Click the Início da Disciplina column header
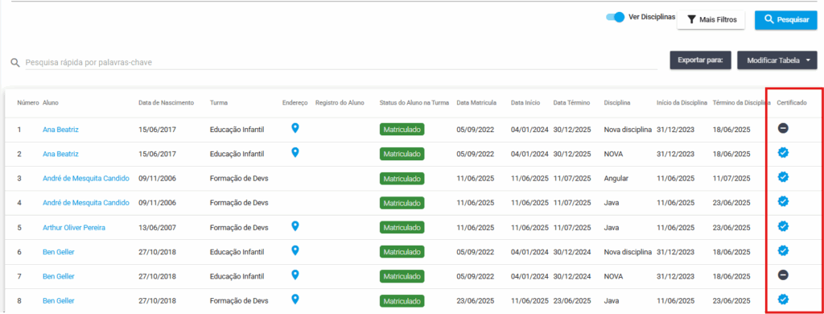 pos(682,102)
